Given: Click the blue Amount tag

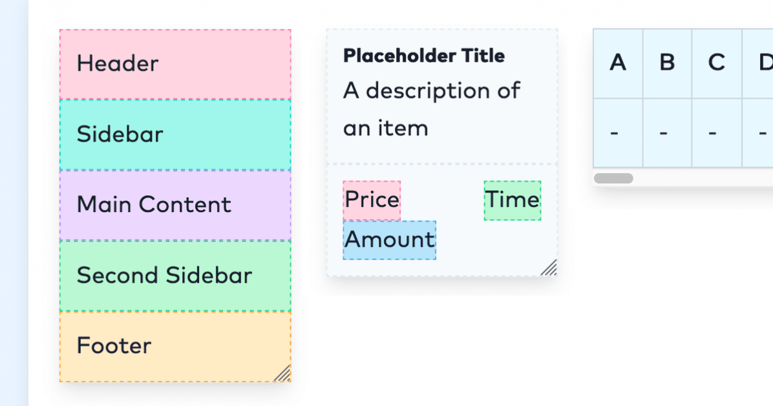Looking at the screenshot, I should click(x=389, y=240).
